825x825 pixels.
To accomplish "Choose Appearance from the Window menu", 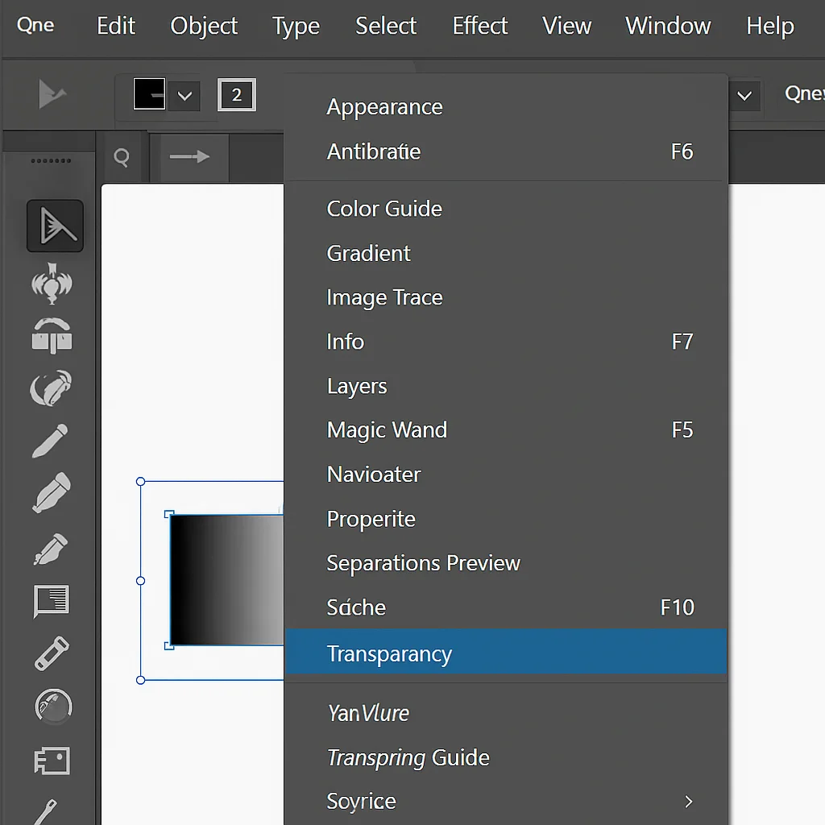I will coord(506,107).
